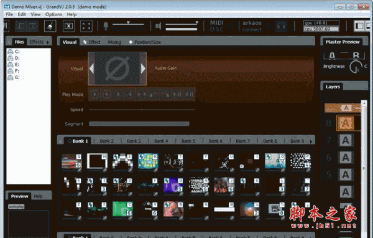Viewport: 373px width, 238px height.
Task: Click the boxed X icon in toolbar
Action: (69, 26)
